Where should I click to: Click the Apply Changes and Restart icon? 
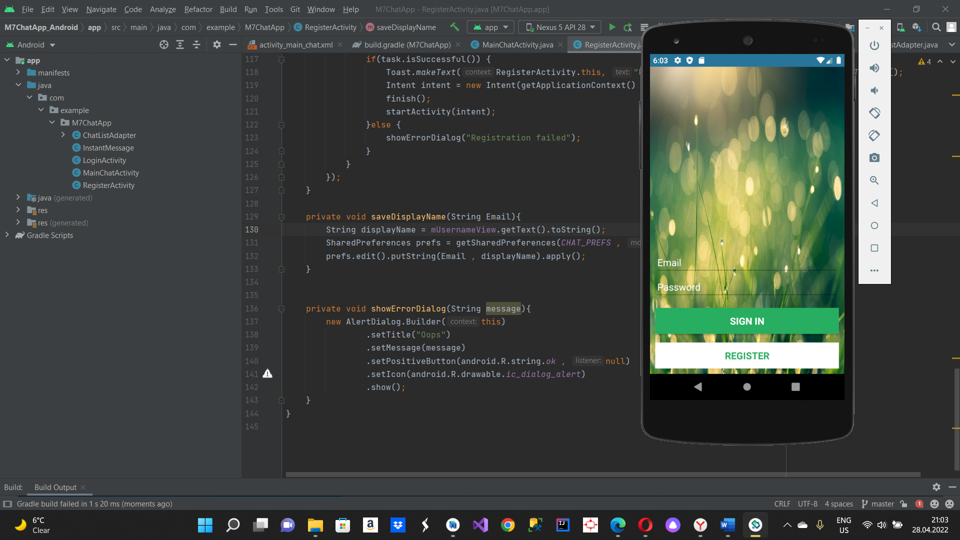click(x=628, y=27)
